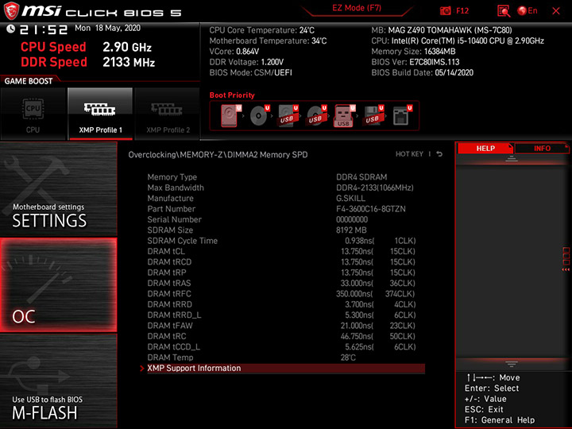Select the DRAM tRCD row
The width and height of the screenshot is (572, 429).
click(x=286, y=262)
